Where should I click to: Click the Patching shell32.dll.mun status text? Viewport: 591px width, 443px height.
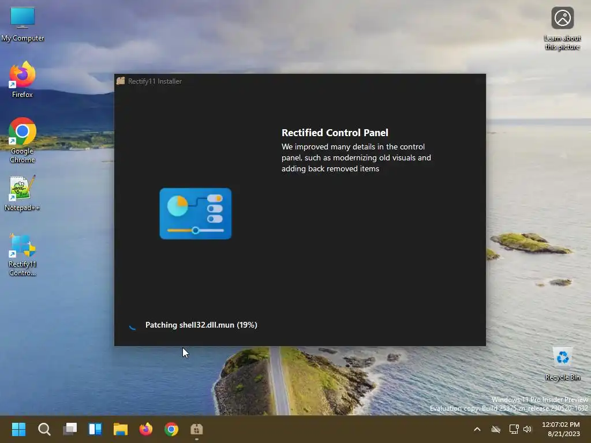[x=201, y=325]
